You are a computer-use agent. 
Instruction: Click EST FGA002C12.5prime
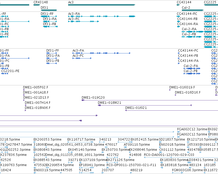click(x=192, y=134)
